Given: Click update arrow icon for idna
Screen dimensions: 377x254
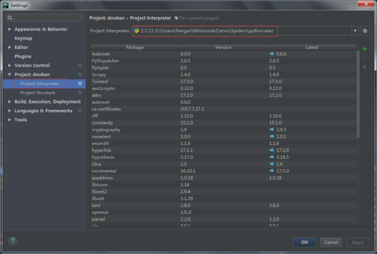Looking at the screenshot, I should click(x=272, y=164).
